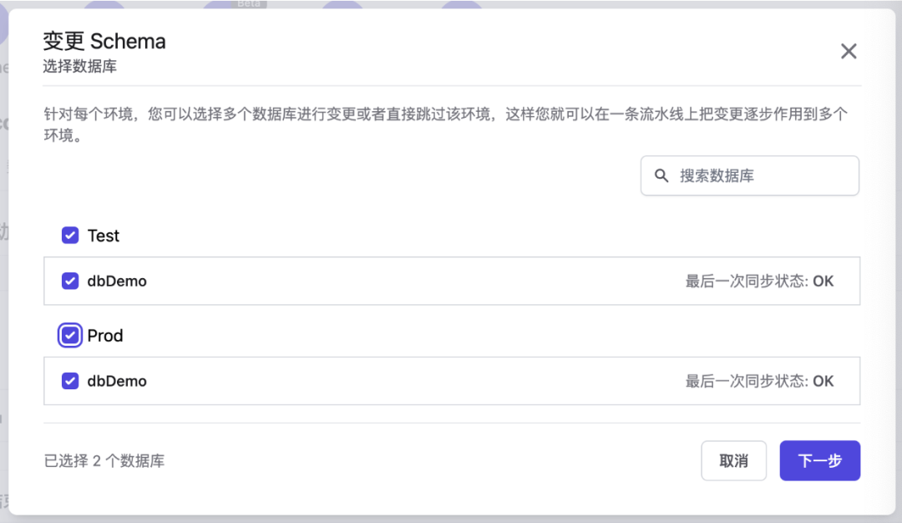The image size is (902, 523).
Task: Click the Beta badge behind dialog
Action: point(250,3)
